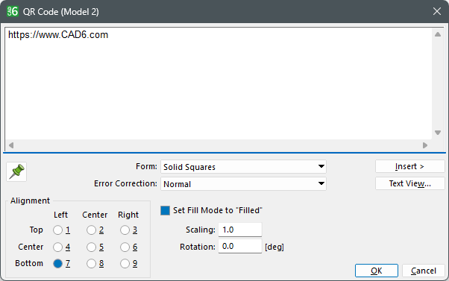Click the Cancel button

[x=424, y=271]
